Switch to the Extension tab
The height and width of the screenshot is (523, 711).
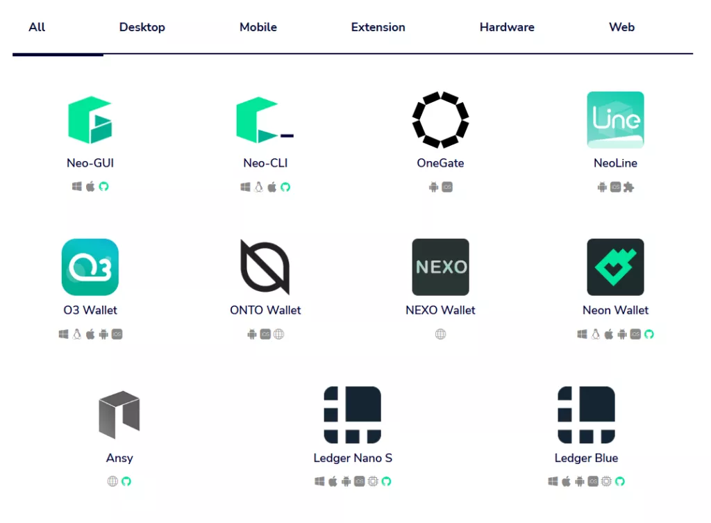tap(378, 27)
